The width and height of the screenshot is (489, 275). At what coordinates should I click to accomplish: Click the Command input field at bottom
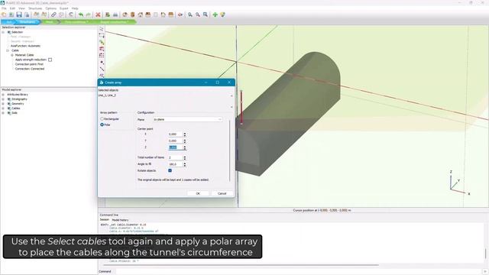pyautogui.click(x=299, y=271)
